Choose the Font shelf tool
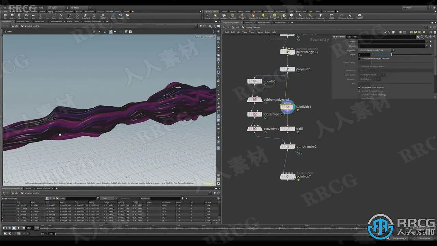Image resolution: width=437 pixels, height=246 pixels. [94, 16]
